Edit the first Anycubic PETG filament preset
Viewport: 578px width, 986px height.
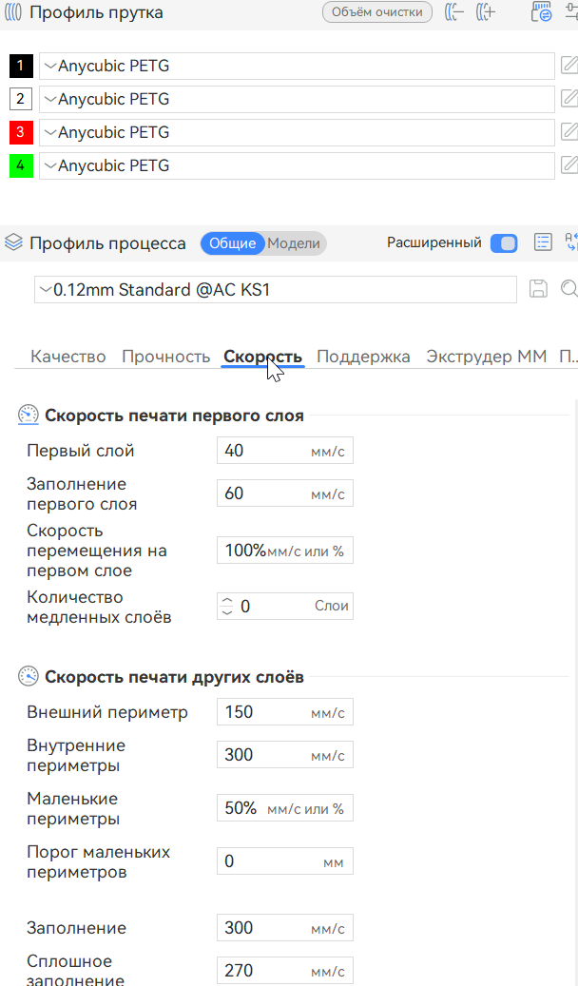[x=568, y=66]
